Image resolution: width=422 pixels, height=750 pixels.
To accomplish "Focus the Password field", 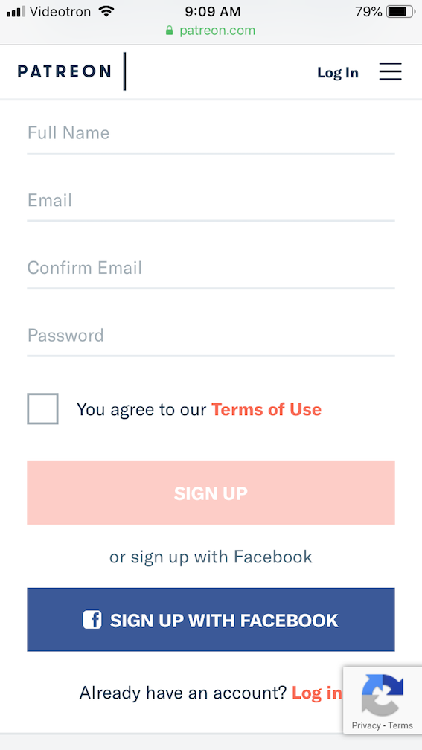I will coord(211,336).
